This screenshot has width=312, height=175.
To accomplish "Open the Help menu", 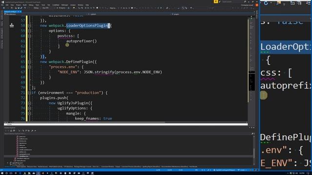I will coord(87,5).
